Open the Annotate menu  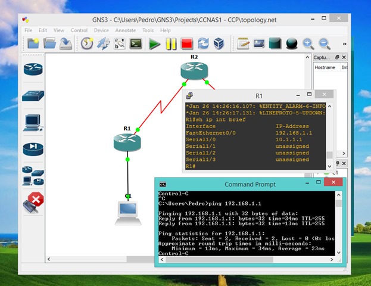[x=126, y=30]
